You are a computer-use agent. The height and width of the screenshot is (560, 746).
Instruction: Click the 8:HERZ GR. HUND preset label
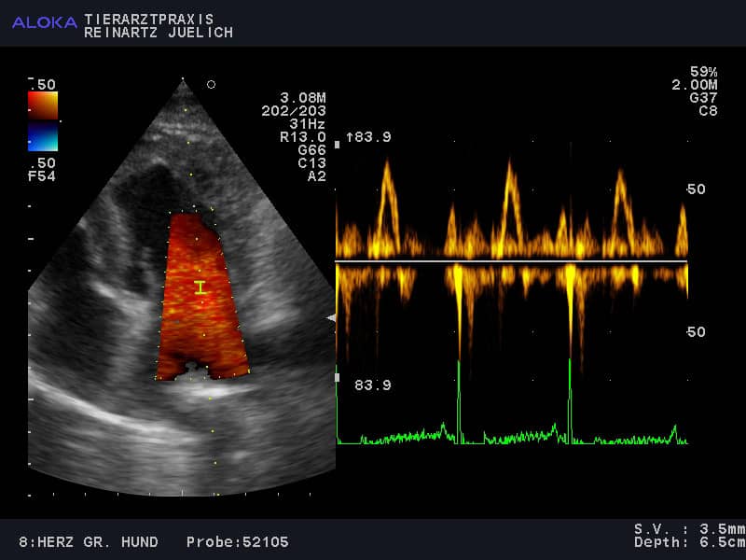click(x=89, y=542)
